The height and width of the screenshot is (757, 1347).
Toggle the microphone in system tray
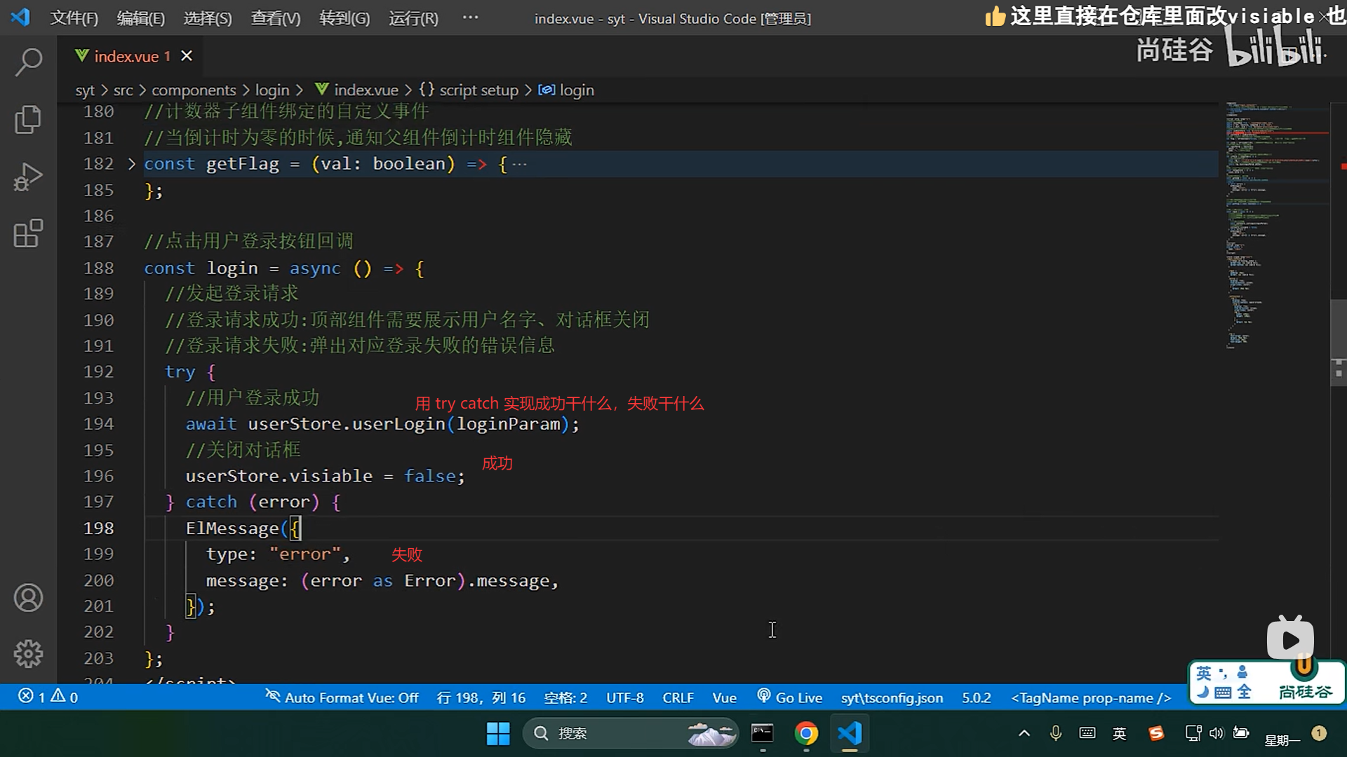tap(1055, 733)
